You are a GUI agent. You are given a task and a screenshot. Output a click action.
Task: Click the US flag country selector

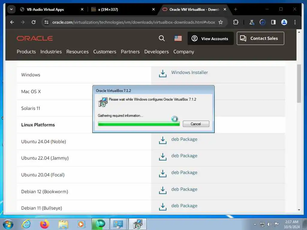coord(178,38)
